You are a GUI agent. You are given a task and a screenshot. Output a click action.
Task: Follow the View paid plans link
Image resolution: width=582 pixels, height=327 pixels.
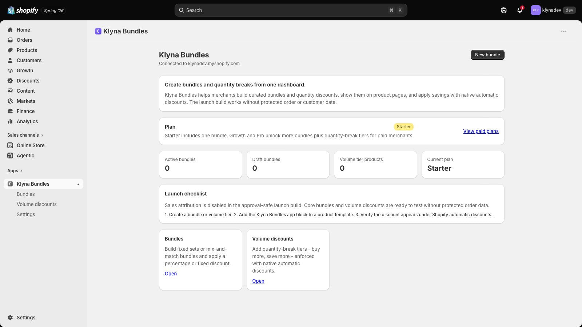pyautogui.click(x=481, y=131)
